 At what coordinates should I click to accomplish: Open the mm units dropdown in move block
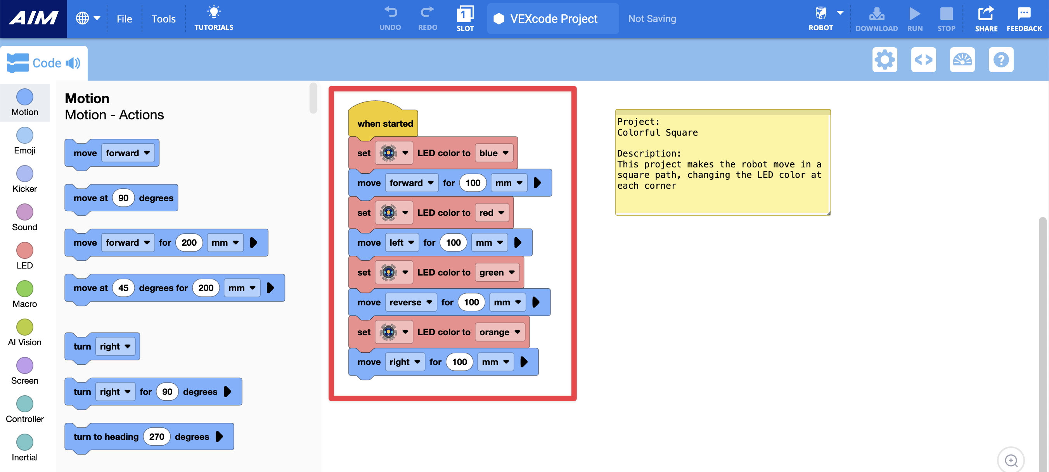[508, 183]
